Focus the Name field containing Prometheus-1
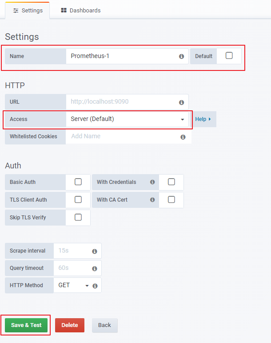The height and width of the screenshot is (343, 271). [127, 56]
